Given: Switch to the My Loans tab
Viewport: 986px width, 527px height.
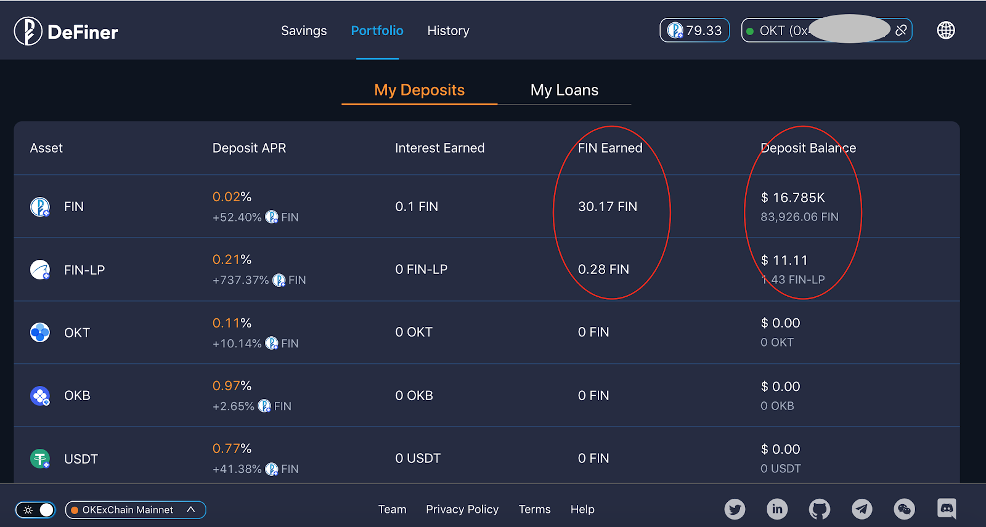Looking at the screenshot, I should [564, 90].
